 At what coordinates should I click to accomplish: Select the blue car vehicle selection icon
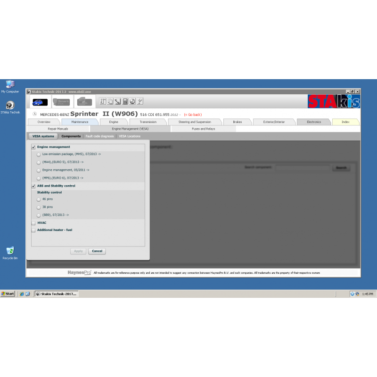click(40, 102)
